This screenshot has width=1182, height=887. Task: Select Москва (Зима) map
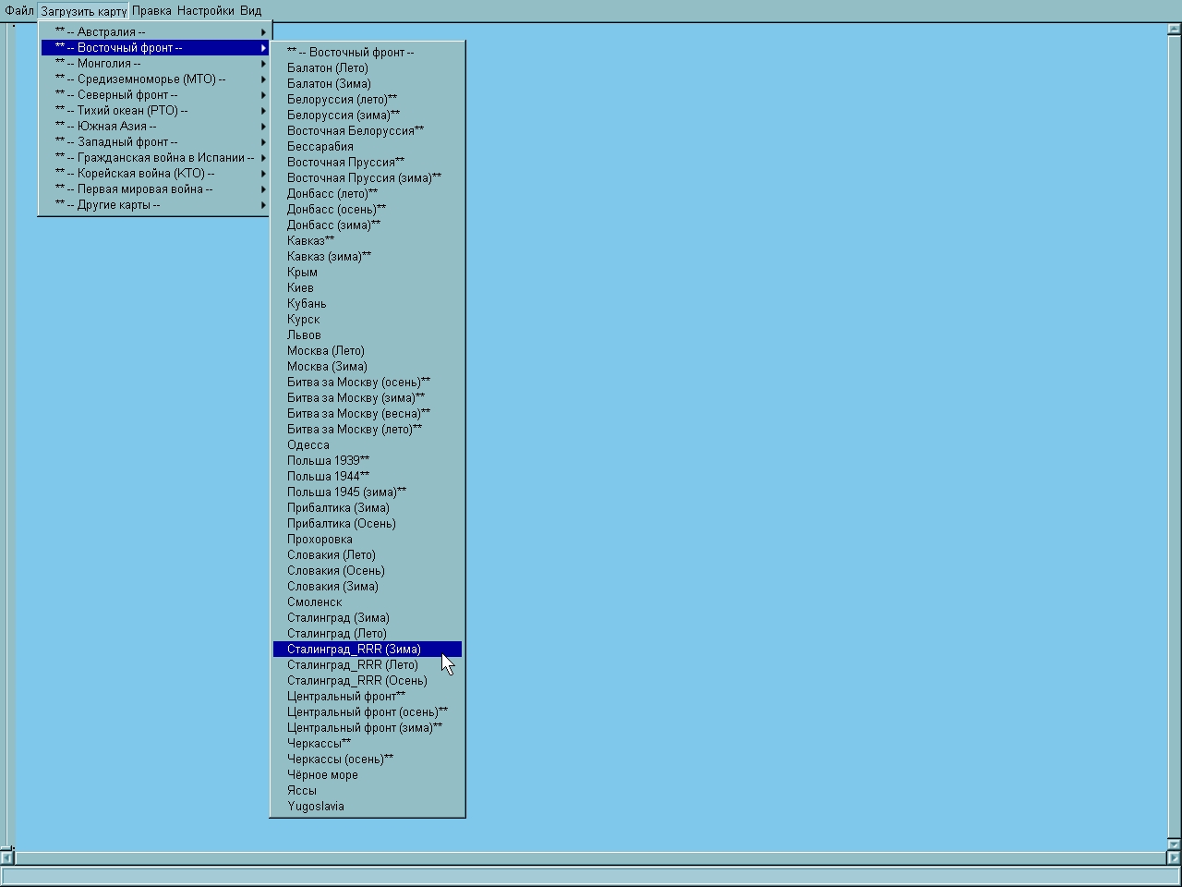pyautogui.click(x=368, y=367)
